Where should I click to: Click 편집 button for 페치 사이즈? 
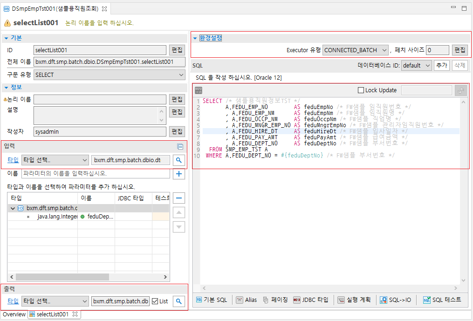(460, 50)
